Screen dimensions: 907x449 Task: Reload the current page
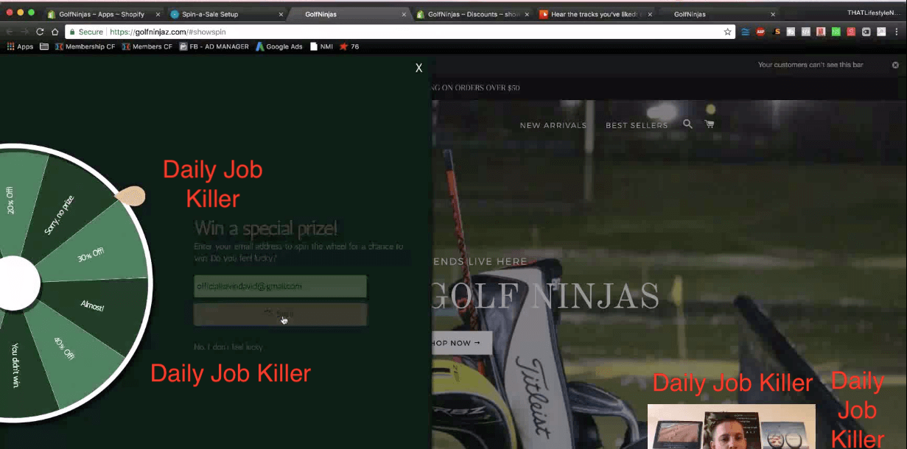tap(40, 32)
